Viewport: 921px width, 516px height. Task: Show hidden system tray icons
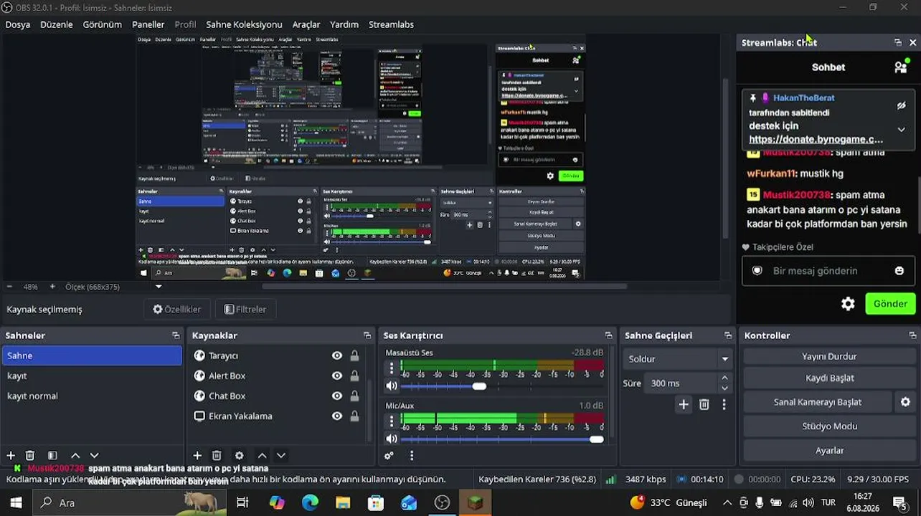click(727, 503)
